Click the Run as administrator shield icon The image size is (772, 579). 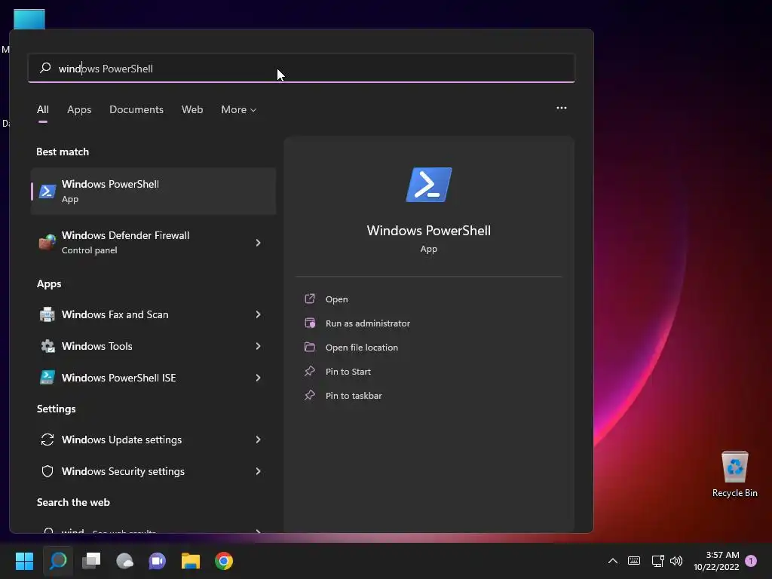tap(310, 323)
